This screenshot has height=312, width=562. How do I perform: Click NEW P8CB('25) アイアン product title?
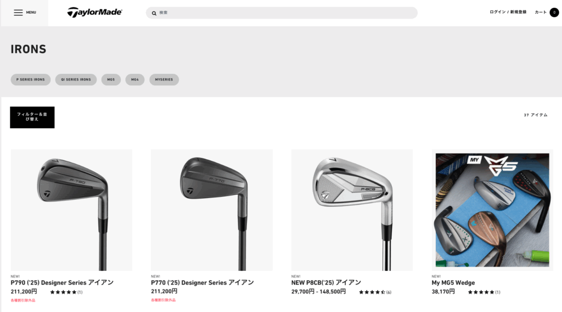(326, 282)
